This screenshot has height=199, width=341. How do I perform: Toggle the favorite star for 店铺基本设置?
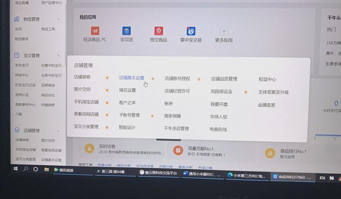point(153,79)
